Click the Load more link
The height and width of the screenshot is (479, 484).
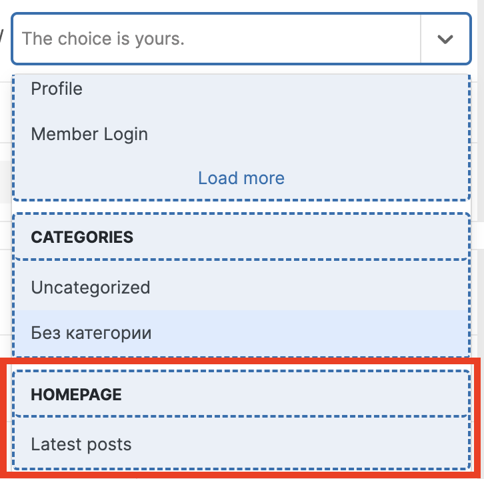[x=241, y=178]
